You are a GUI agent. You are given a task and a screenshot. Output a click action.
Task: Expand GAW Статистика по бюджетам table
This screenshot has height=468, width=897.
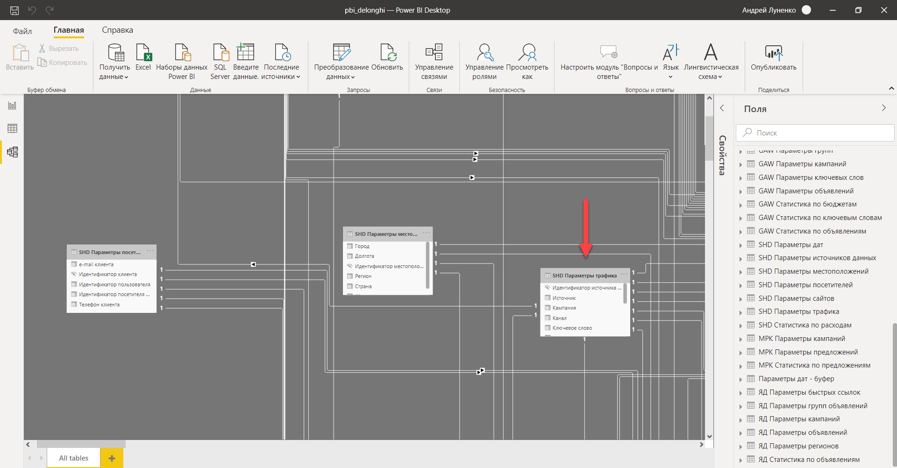tap(740, 205)
